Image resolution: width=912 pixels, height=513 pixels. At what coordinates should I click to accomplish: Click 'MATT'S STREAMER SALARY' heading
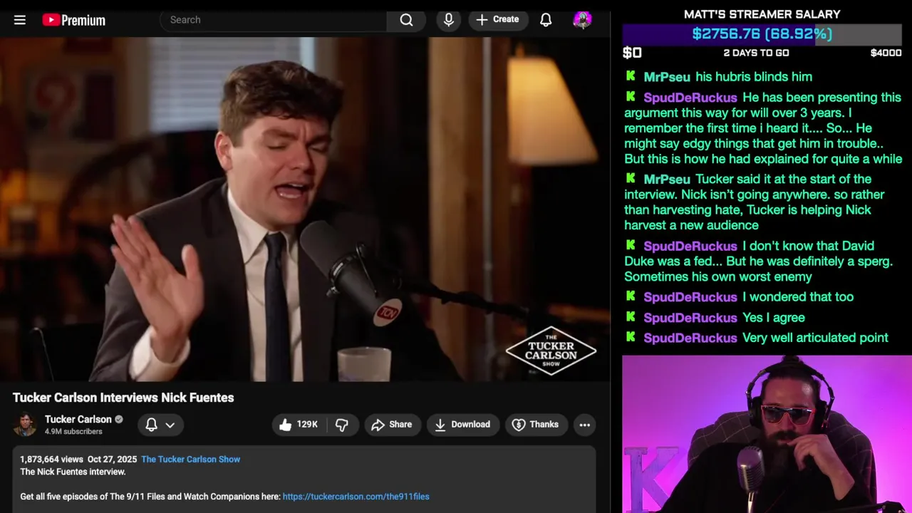click(x=762, y=14)
